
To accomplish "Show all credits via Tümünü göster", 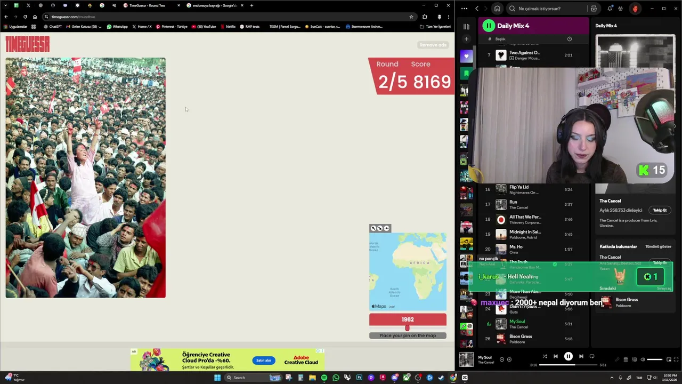I will (x=658, y=246).
